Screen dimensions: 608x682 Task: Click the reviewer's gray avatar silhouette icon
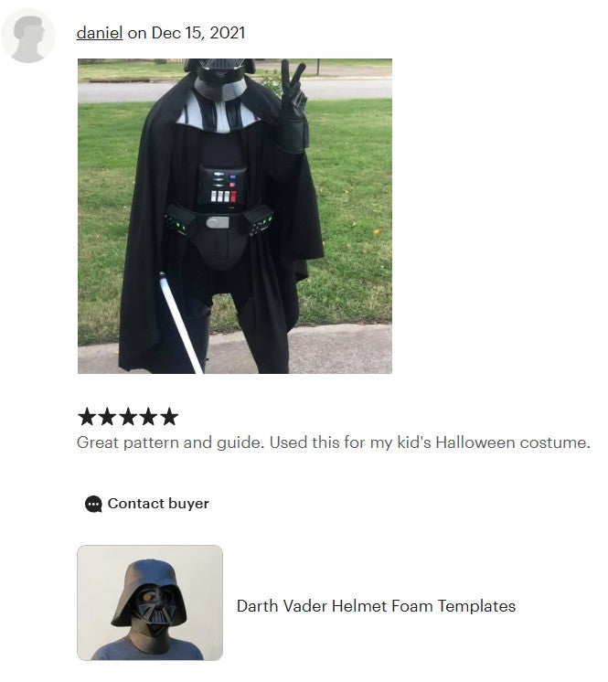(27, 36)
